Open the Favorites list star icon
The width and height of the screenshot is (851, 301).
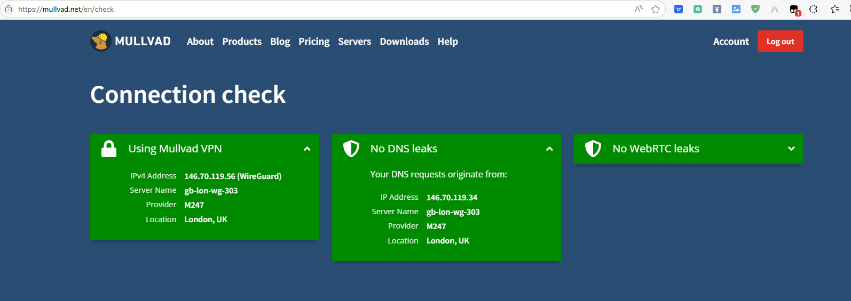[835, 9]
